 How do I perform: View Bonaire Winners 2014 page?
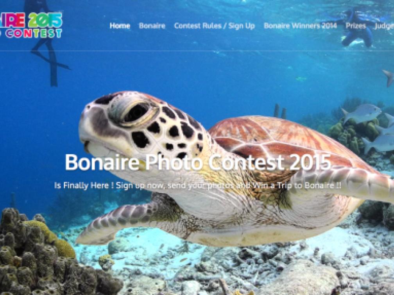point(300,26)
